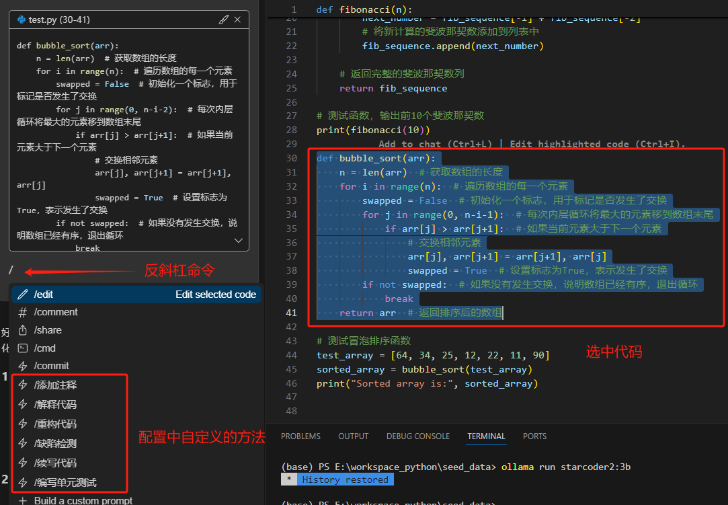Click 'History restored' message in terminal
This screenshot has width=728, height=505.
click(345, 479)
